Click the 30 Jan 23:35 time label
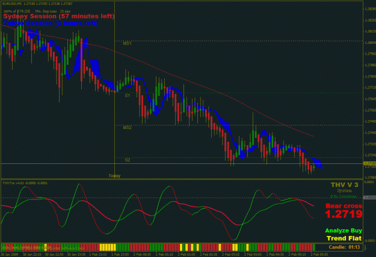The width and height of the screenshot is (376, 257). (76, 255)
